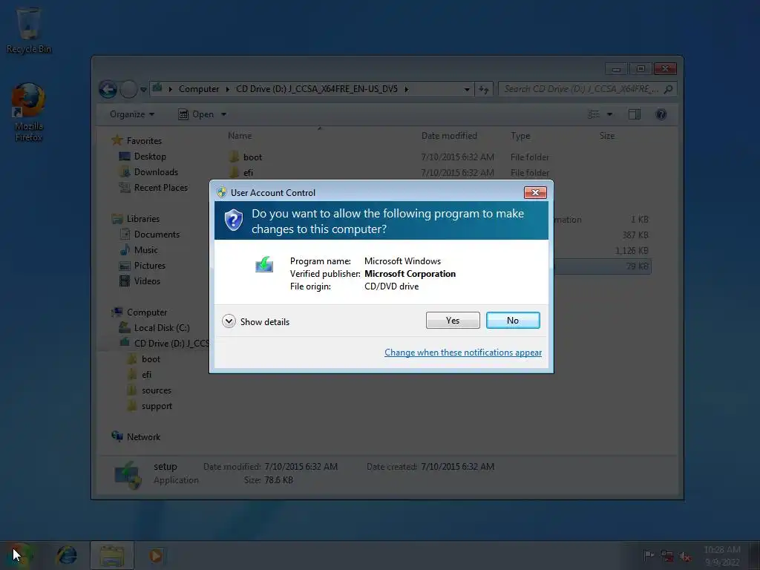Click the network tray icon

coord(667,556)
